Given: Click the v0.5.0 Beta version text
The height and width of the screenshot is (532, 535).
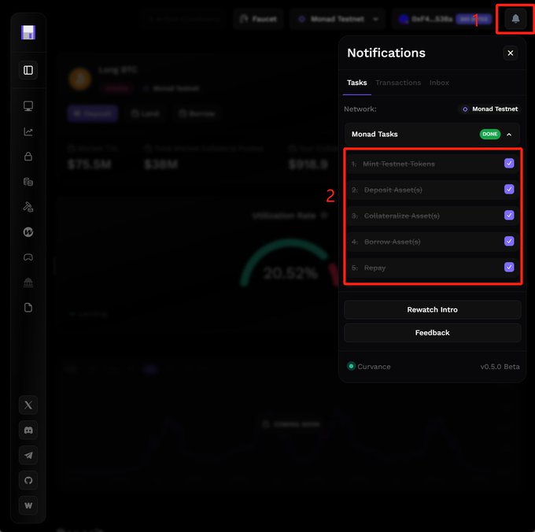Looking at the screenshot, I should tap(500, 367).
